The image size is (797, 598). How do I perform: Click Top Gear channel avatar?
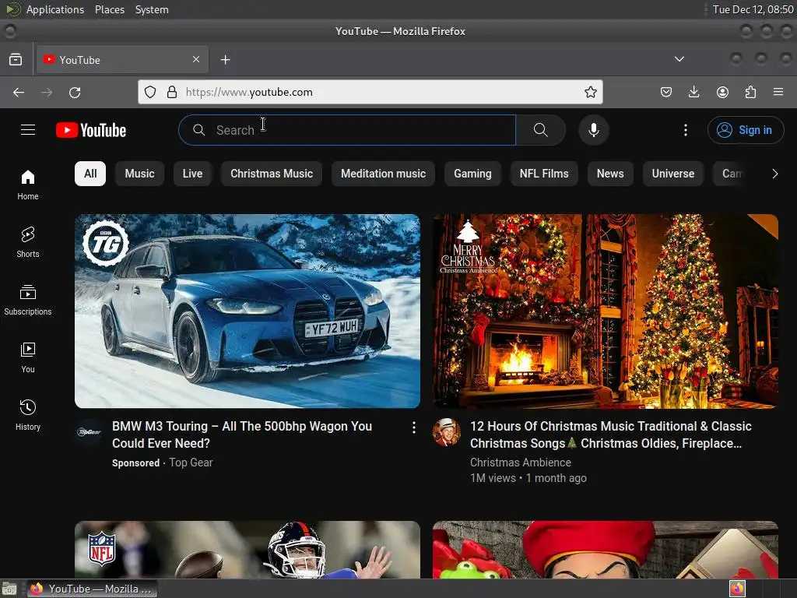click(89, 431)
